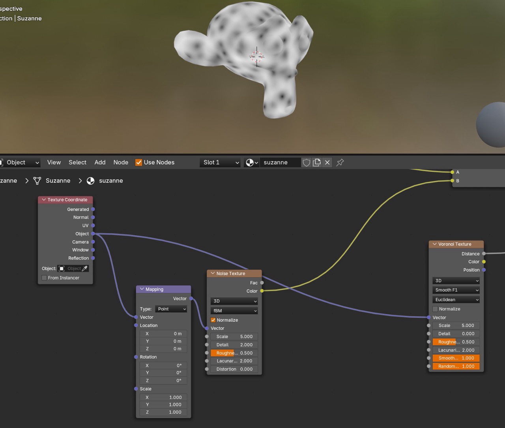The height and width of the screenshot is (428, 505).
Task: Uncheck Normalize in Noise Texture node
Action: click(213, 320)
